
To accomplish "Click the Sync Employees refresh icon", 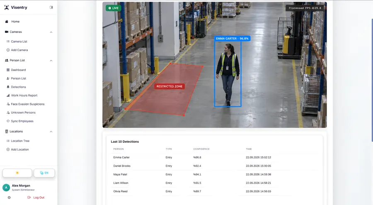I will pos(8,121).
